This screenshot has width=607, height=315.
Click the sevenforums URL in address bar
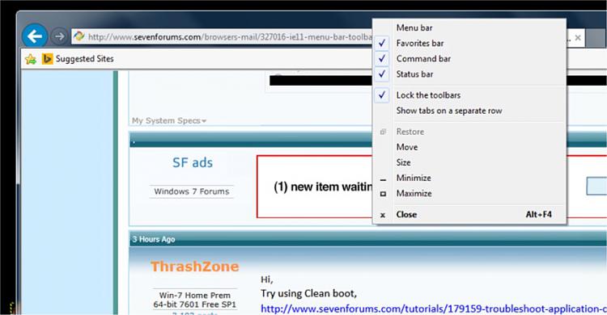coord(230,36)
